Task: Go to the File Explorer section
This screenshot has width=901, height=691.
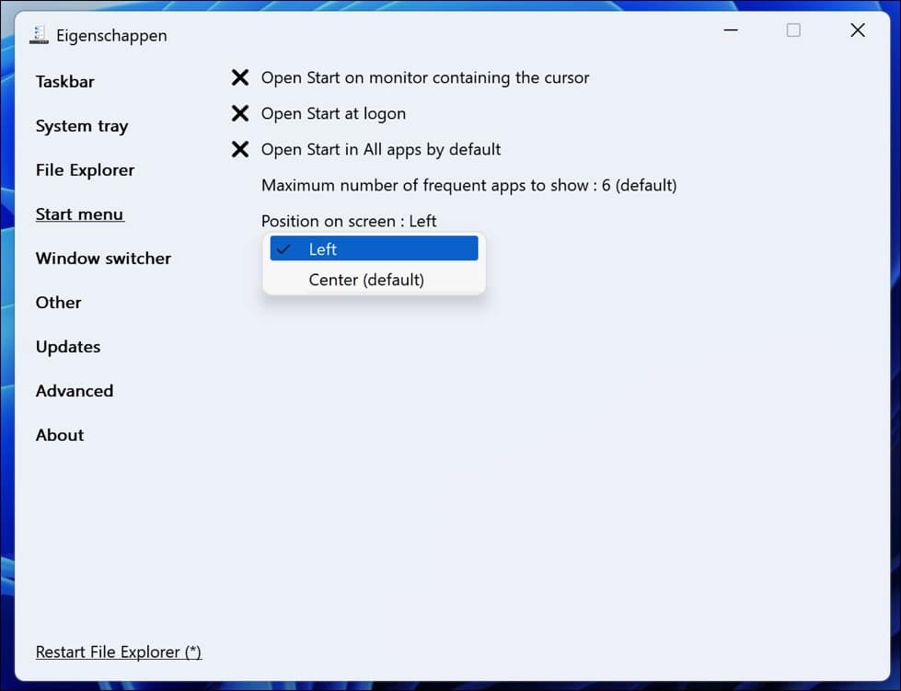Action: tap(84, 169)
